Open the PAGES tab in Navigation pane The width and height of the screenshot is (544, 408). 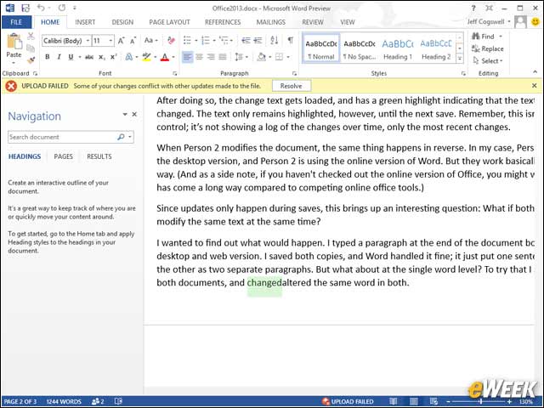[63, 156]
